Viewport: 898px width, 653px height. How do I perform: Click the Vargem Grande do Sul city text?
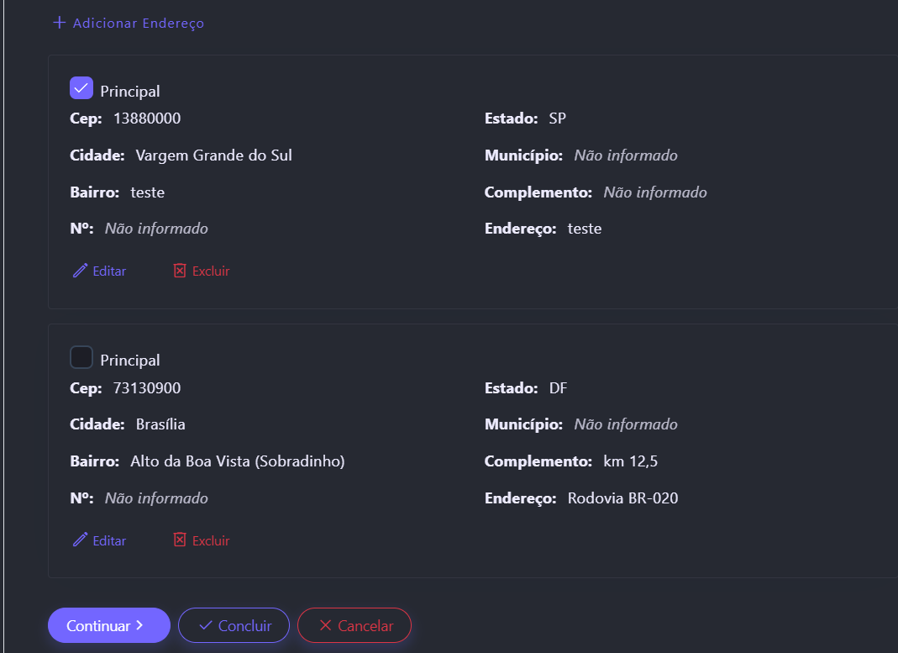click(x=213, y=155)
